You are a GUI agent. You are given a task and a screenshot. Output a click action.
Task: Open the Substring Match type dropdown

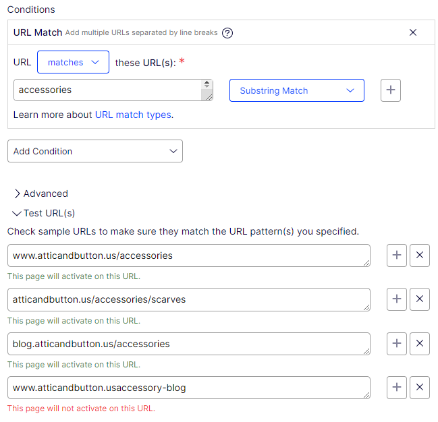[296, 90]
